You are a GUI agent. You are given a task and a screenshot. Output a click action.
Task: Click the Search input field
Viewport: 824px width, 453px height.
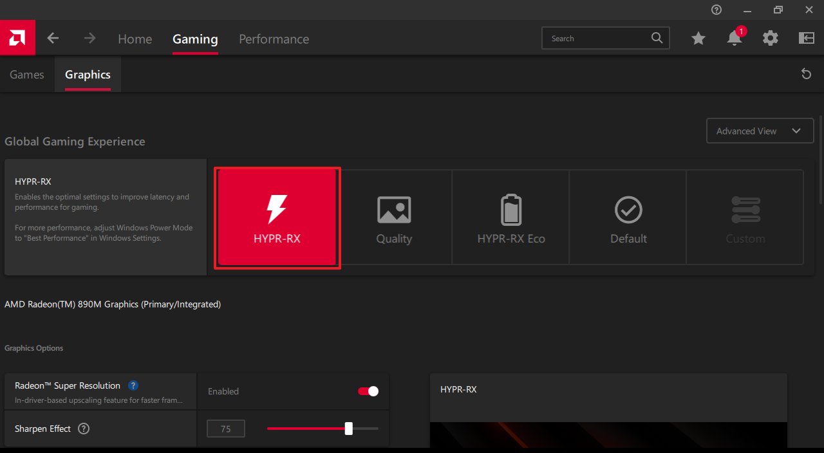(x=599, y=39)
